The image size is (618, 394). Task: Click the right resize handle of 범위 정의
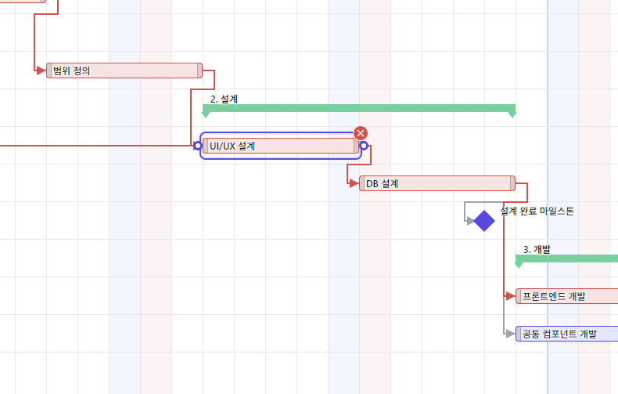199,70
